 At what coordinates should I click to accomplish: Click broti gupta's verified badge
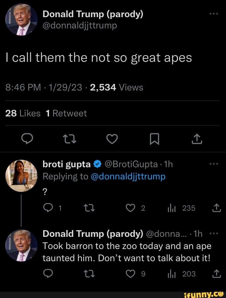tap(97, 164)
